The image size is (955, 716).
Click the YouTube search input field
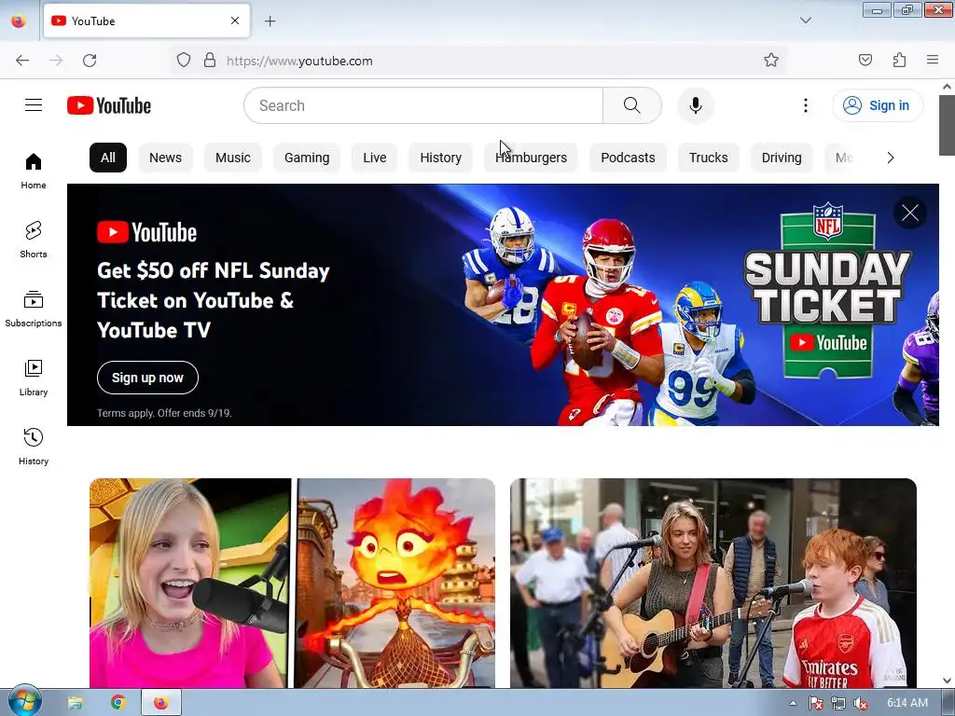click(423, 105)
